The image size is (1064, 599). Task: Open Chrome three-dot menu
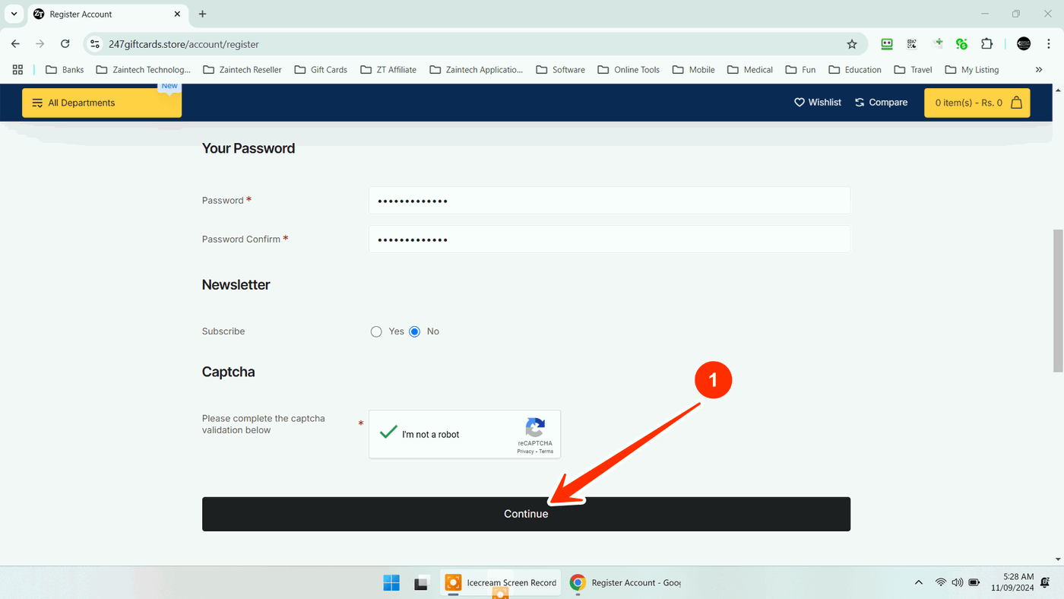1050,44
